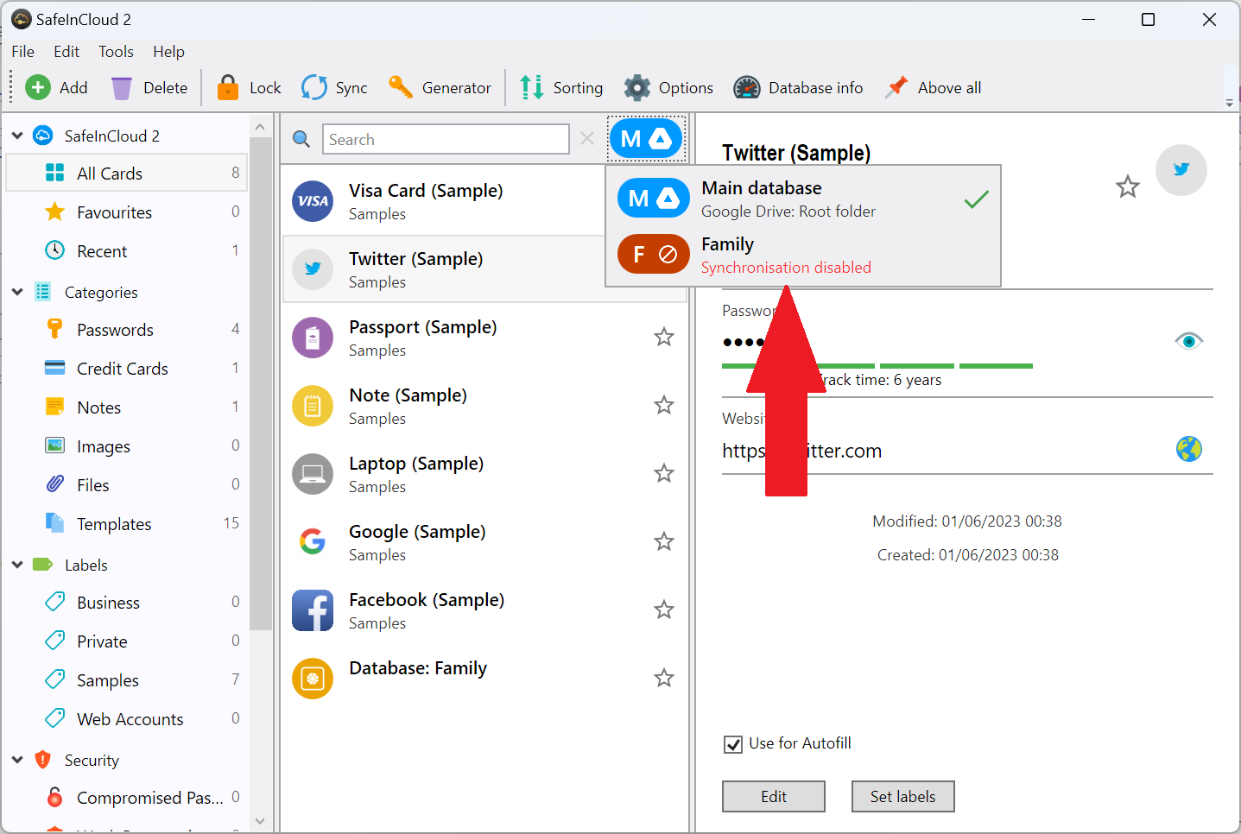
Task: Select Business label
Action: 127,603
